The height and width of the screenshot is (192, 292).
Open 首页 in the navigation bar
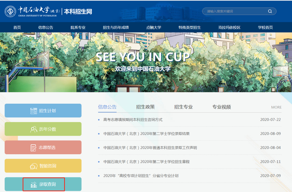pos(17,27)
